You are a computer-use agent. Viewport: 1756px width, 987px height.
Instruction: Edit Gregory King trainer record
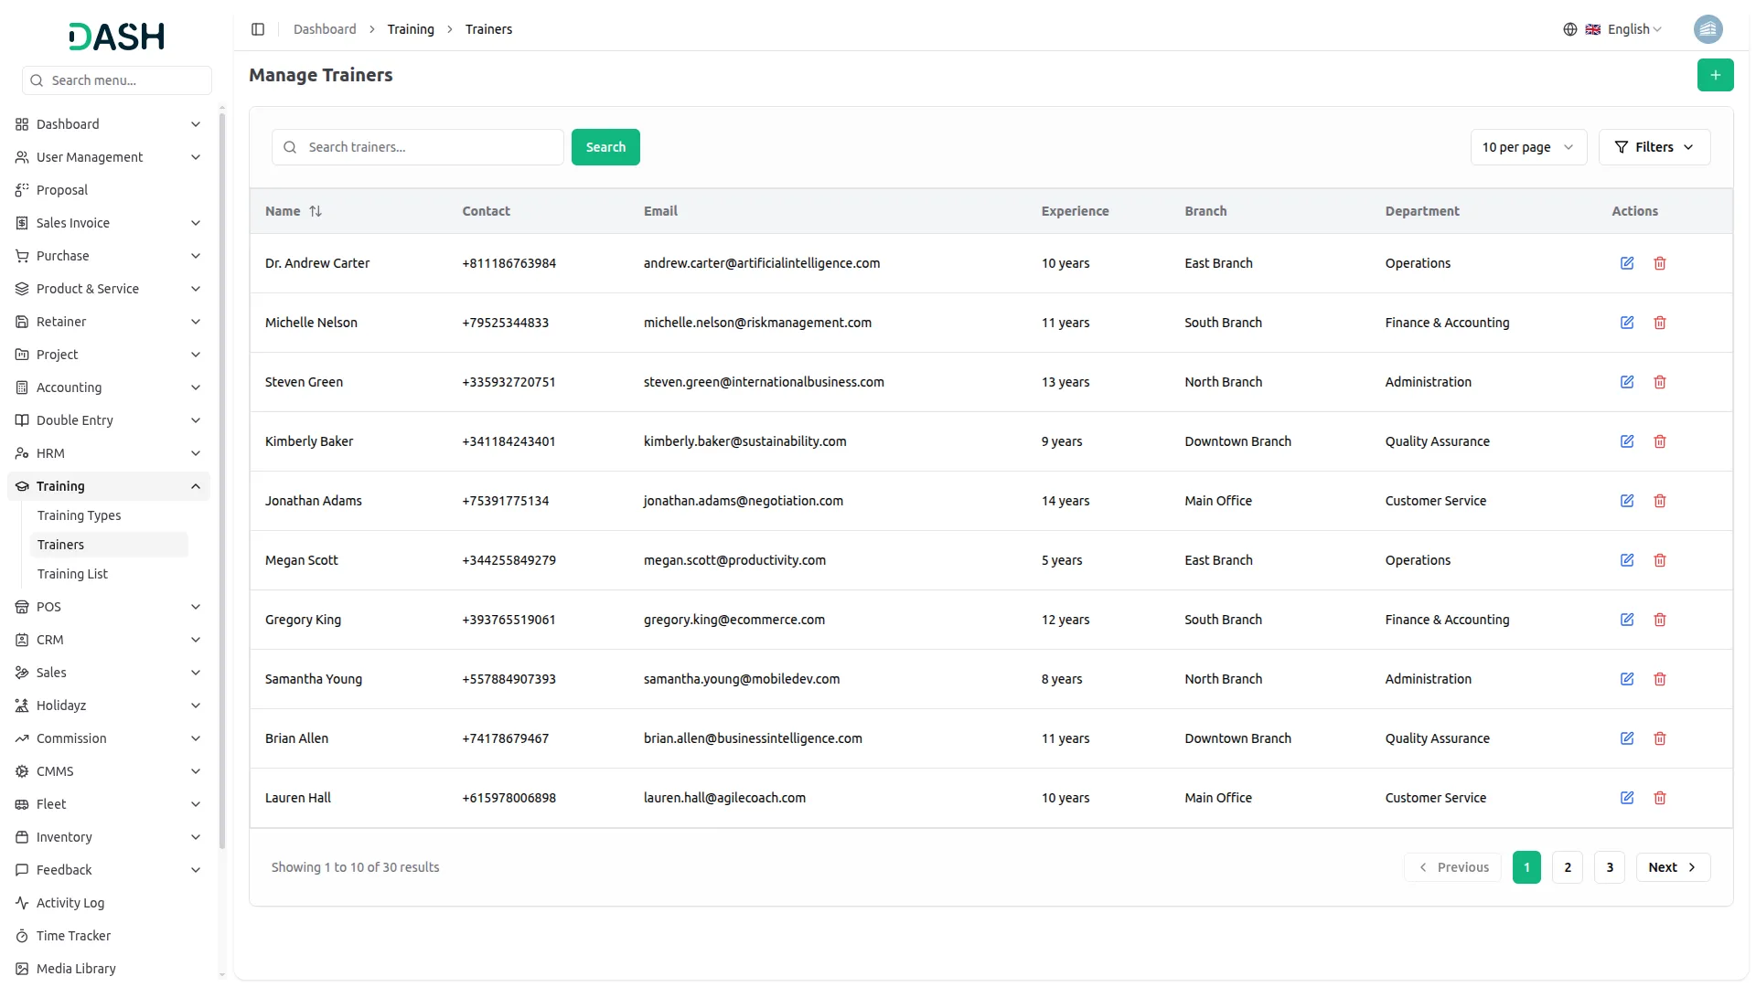(1627, 620)
